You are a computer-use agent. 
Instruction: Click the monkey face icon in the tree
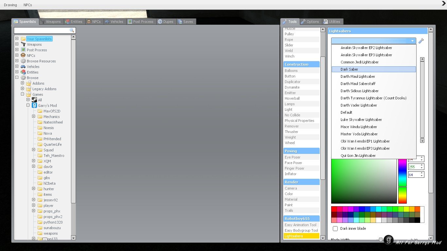point(23,55)
